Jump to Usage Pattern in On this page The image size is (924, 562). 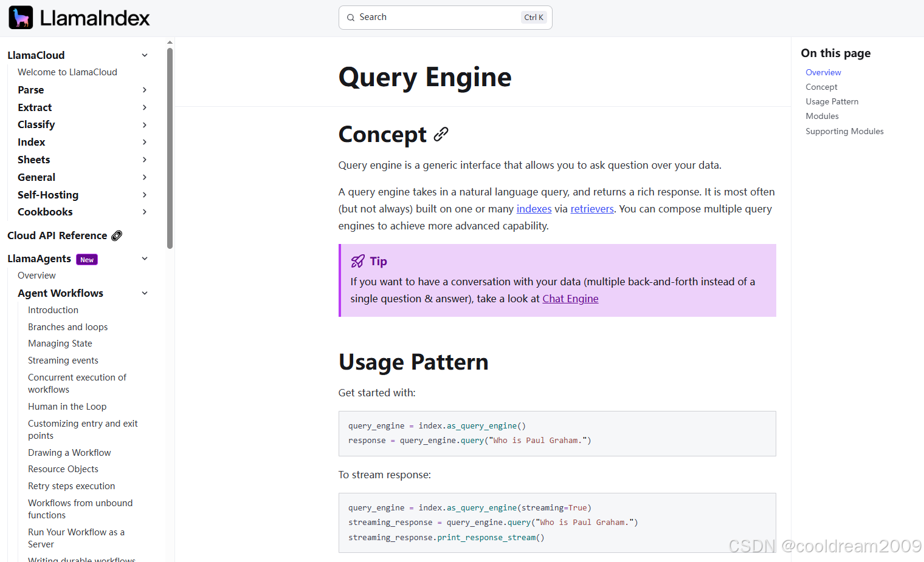832,101
